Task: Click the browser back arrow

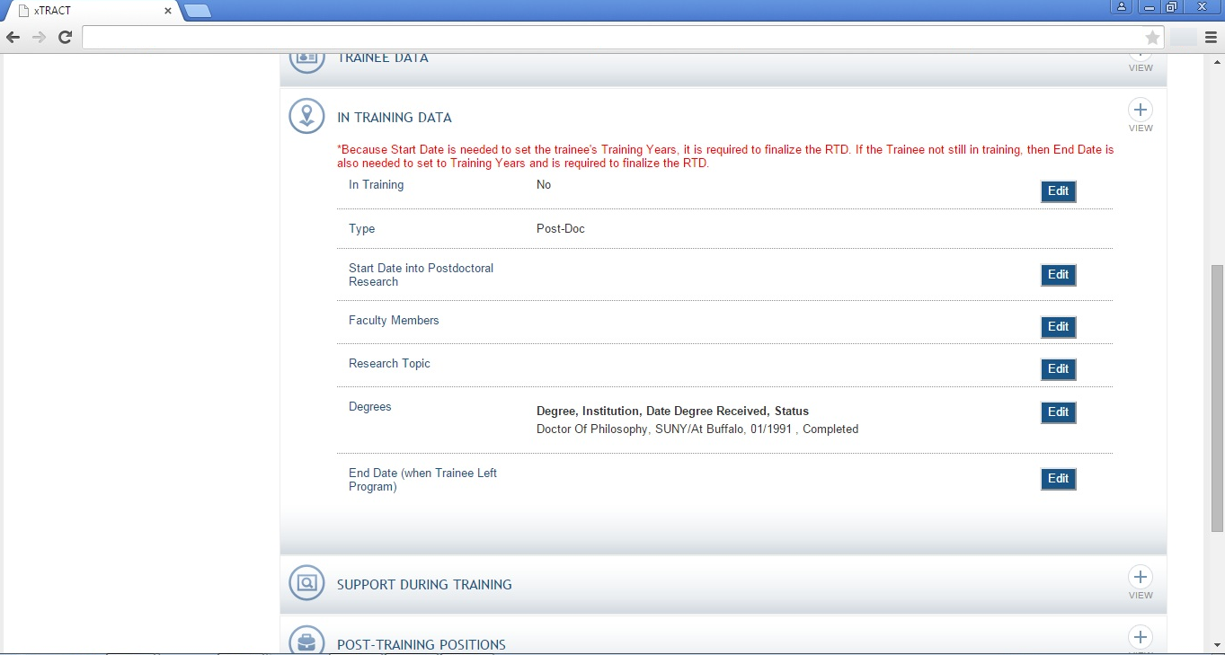Action: 13,37
